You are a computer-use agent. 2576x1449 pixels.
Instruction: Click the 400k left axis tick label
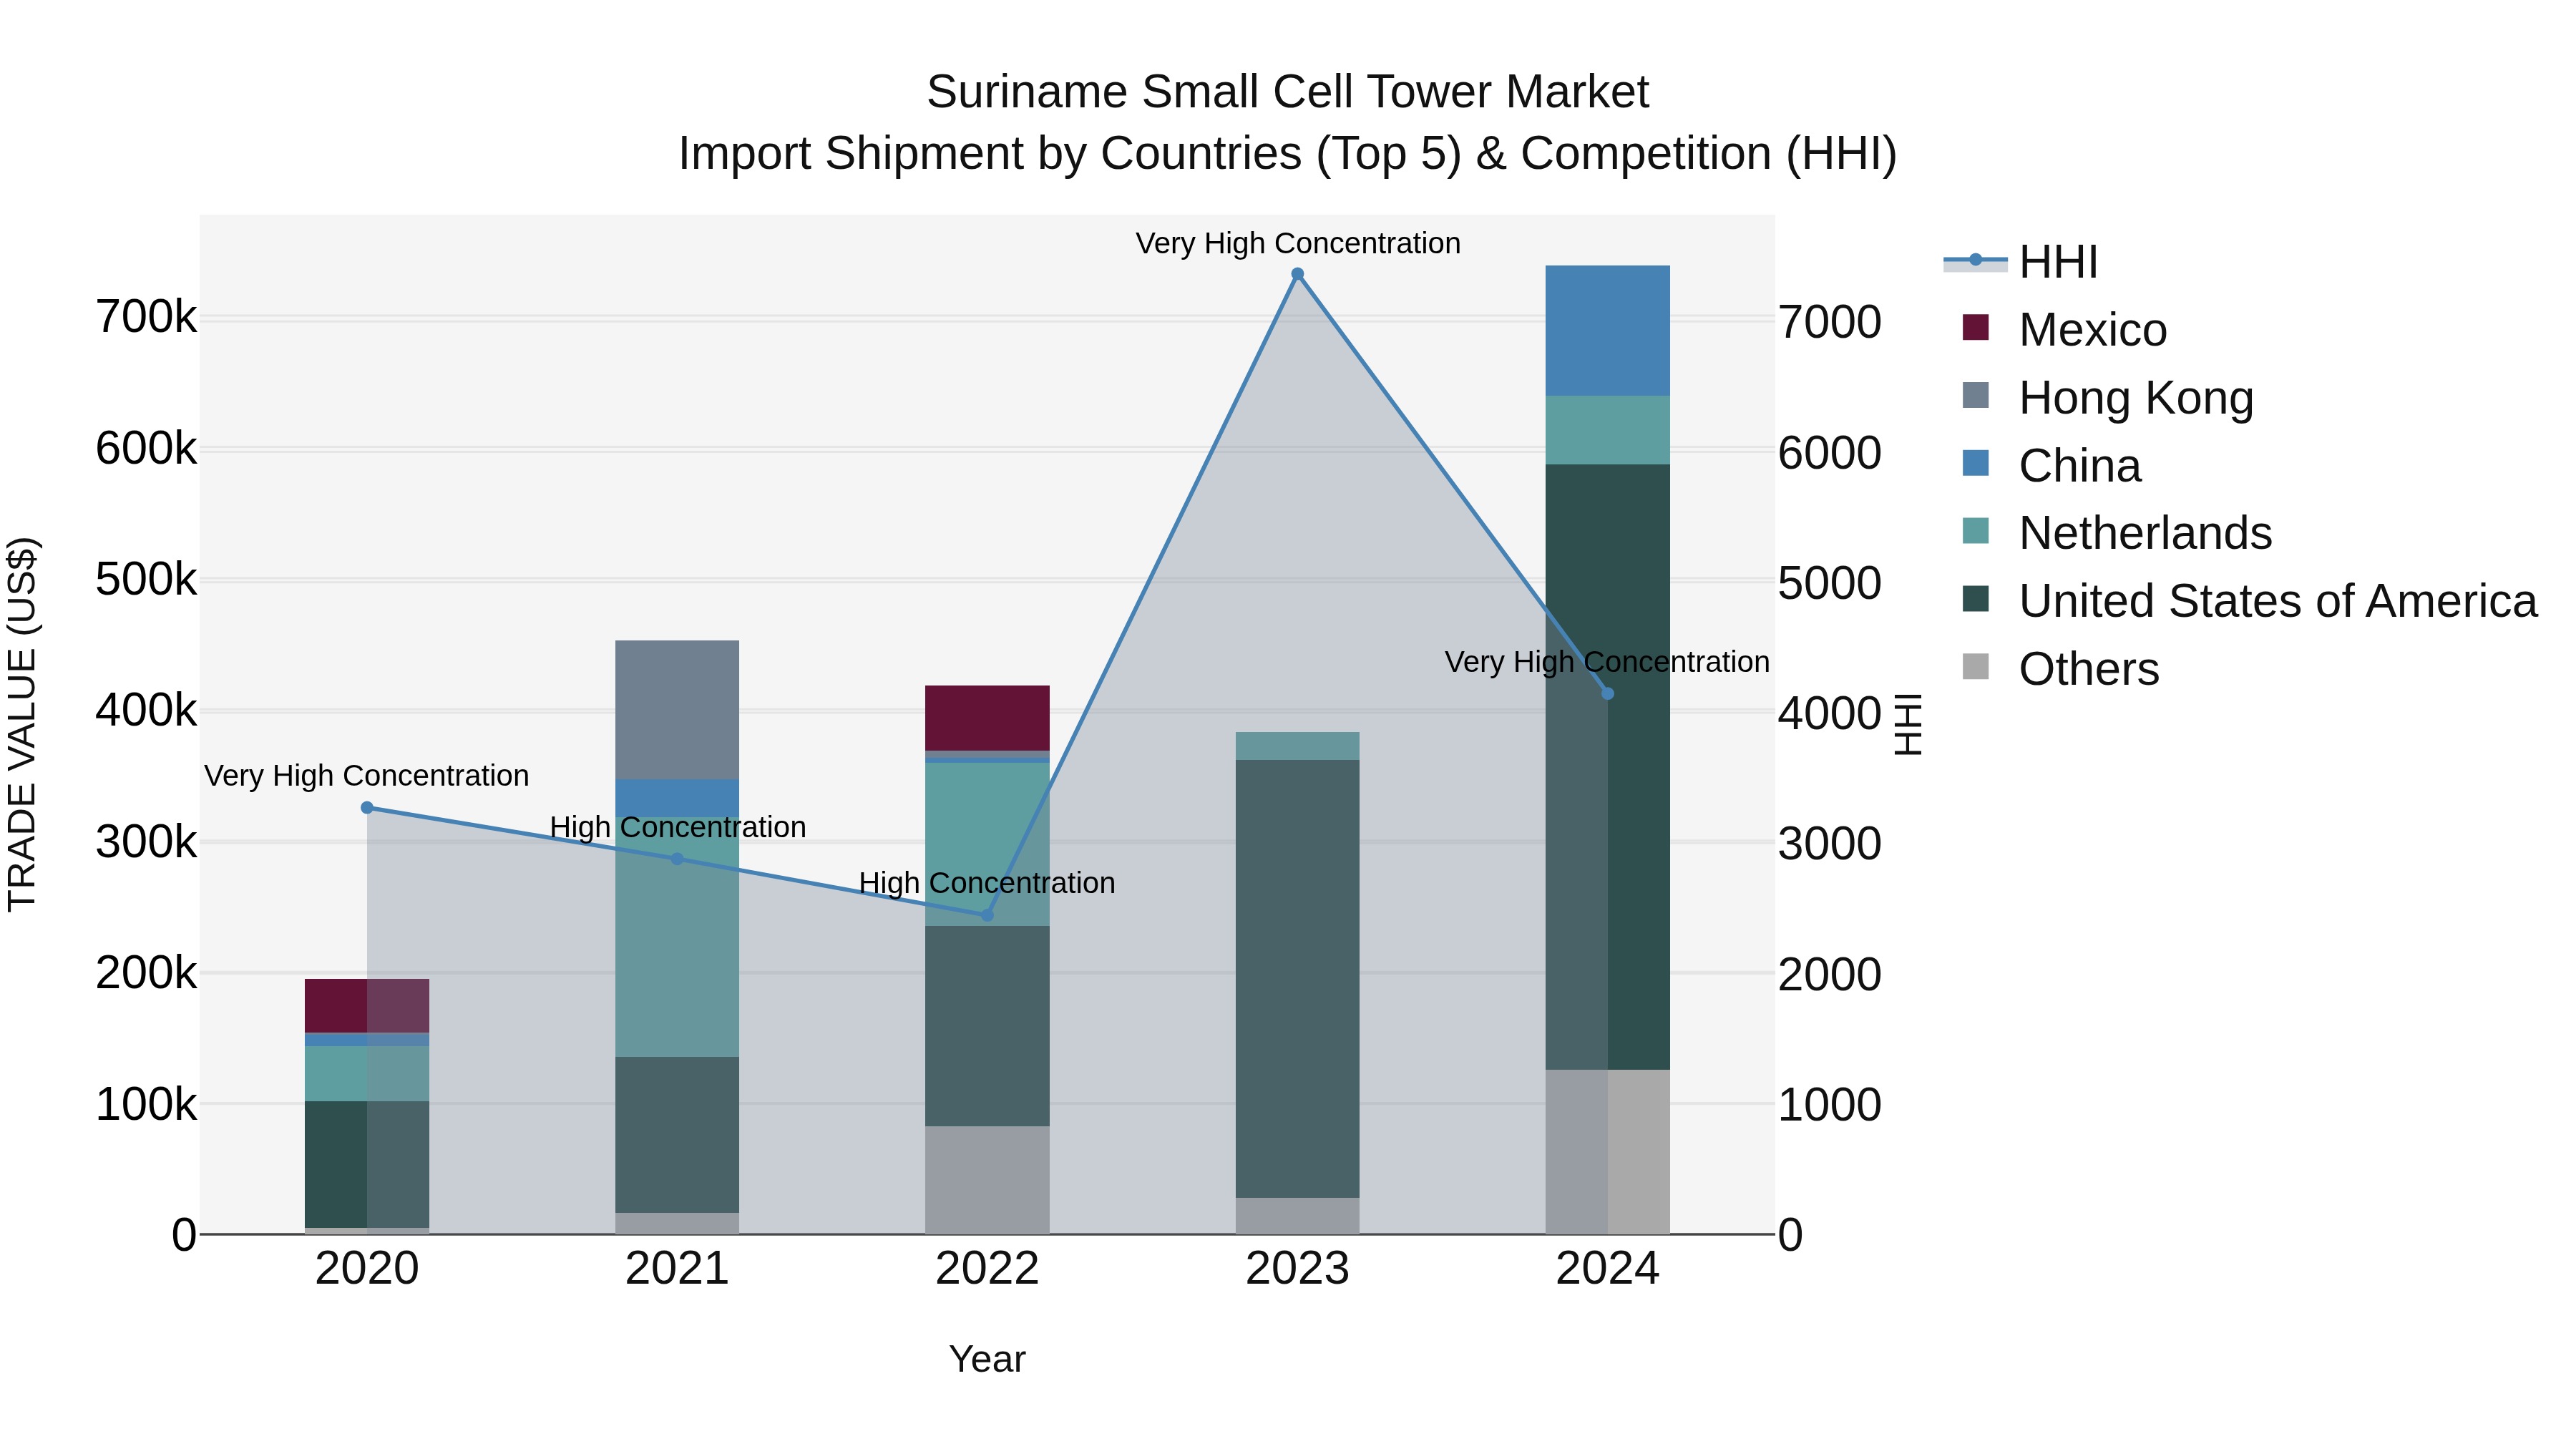coord(146,711)
